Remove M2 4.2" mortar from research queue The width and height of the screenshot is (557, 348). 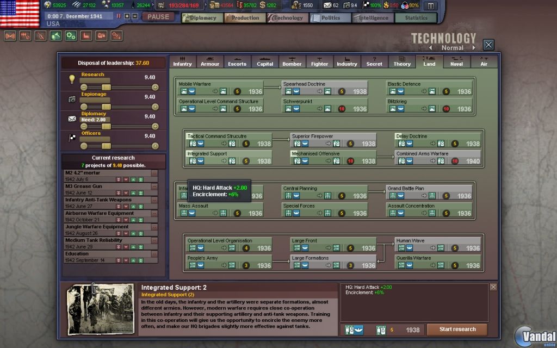coord(154,173)
